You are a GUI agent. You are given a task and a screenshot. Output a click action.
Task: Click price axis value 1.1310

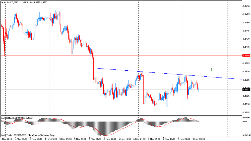(246, 104)
